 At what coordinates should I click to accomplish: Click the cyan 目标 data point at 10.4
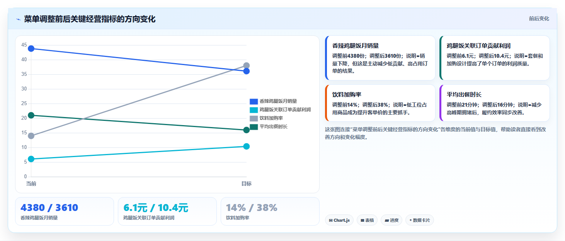click(x=247, y=146)
